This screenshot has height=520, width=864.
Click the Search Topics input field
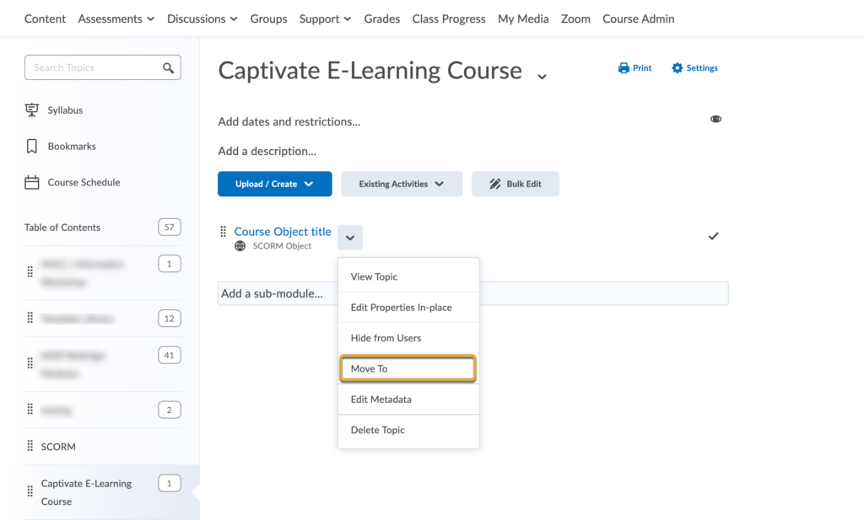[x=102, y=67]
